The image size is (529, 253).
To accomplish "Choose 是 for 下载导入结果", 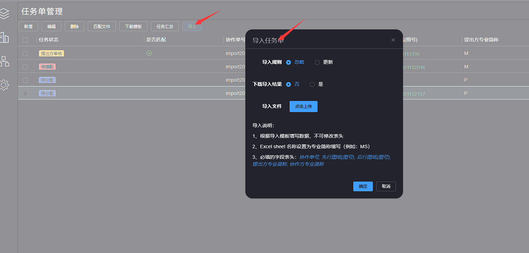I will tap(312, 84).
